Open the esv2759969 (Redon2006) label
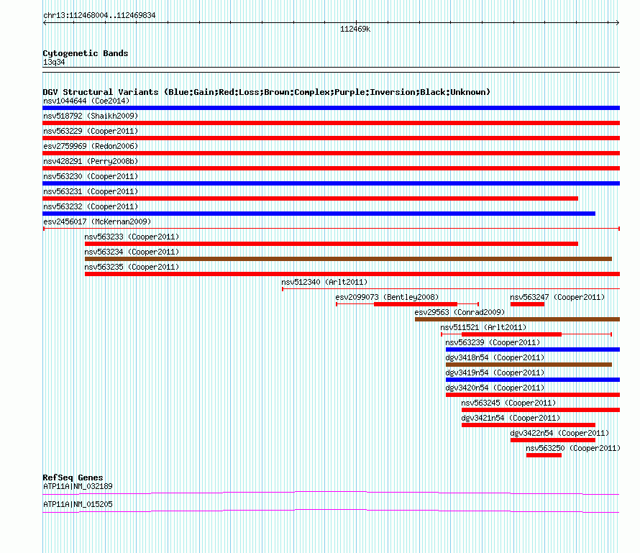The image size is (640, 553). point(91,146)
